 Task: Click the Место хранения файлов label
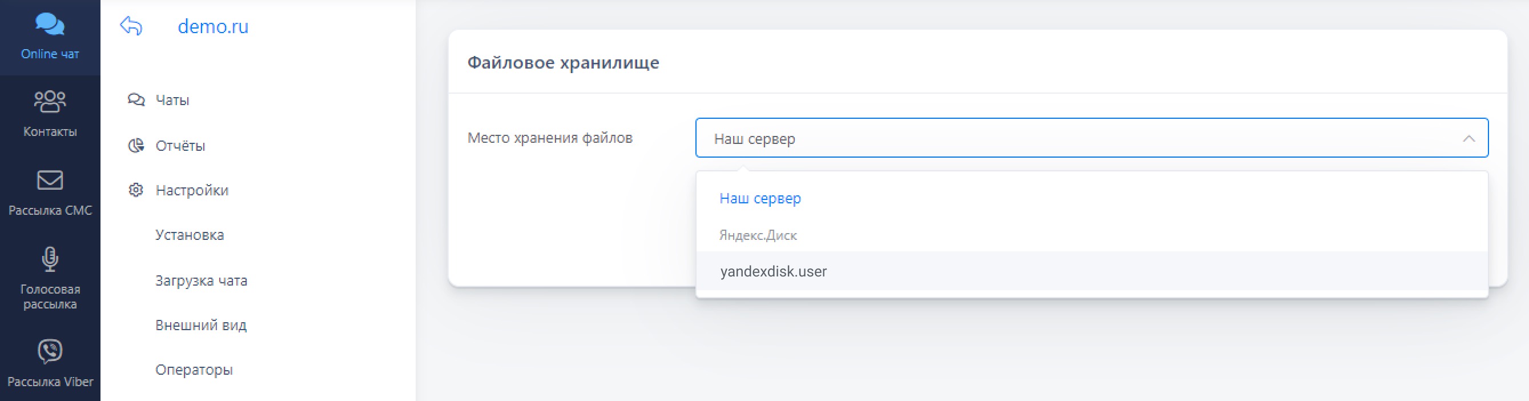tap(550, 138)
